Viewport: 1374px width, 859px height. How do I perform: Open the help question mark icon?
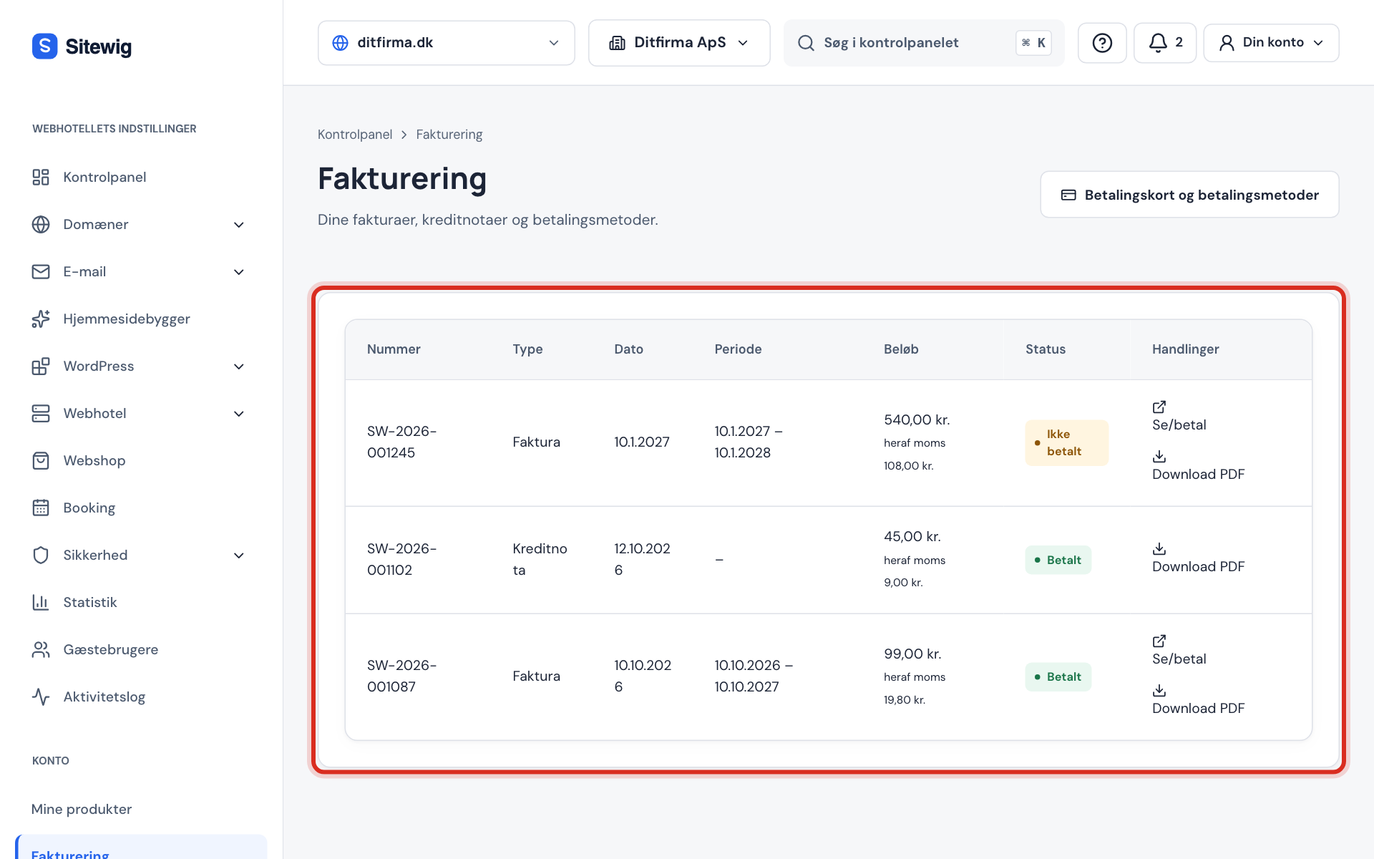(x=1102, y=43)
